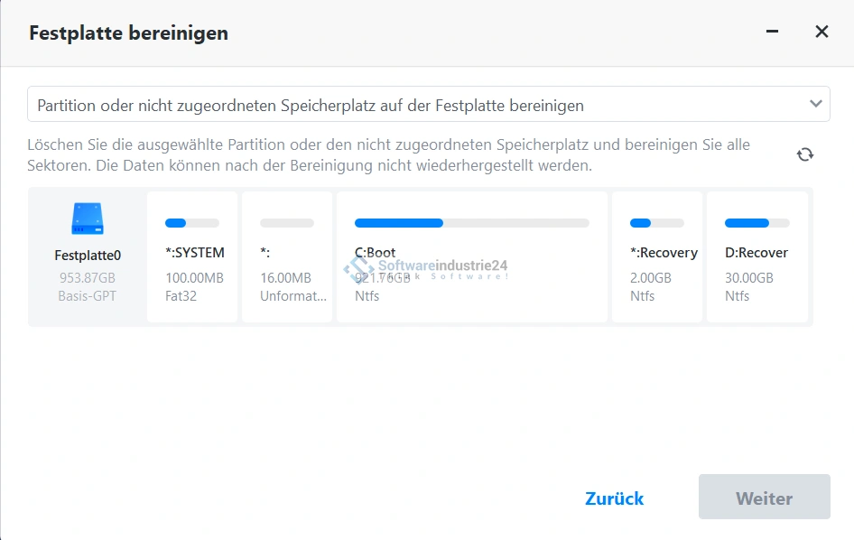
Task: Click the D:Recover usage bar
Action: point(757,223)
